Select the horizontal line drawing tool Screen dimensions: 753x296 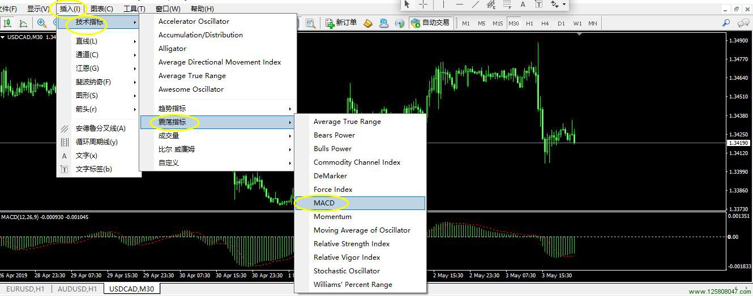[x=459, y=5]
